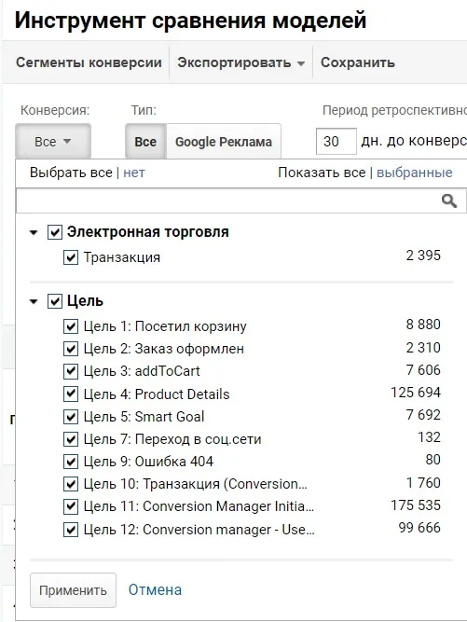Click the 'Цель 5: Smart Goal' label
This screenshot has width=467, height=622.
(x=144, y=417)
